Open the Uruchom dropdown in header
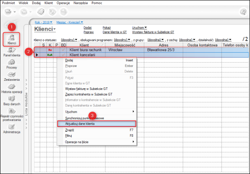Image resolution: width=250 pixels, height=174 pixels. [x=139, y=28]
